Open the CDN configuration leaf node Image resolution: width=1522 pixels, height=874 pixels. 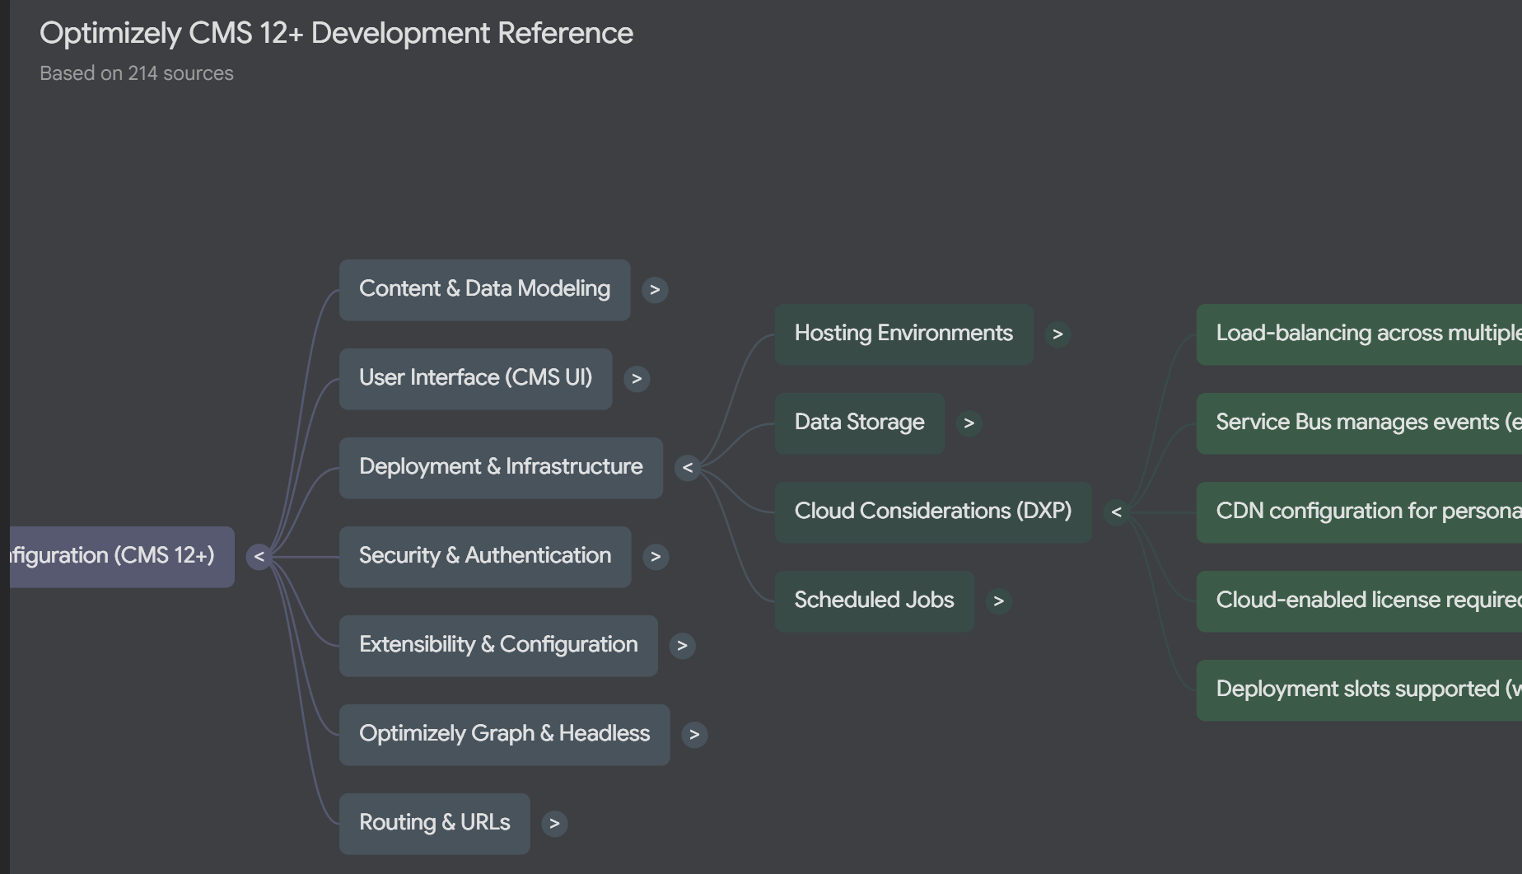[1359, 512]
